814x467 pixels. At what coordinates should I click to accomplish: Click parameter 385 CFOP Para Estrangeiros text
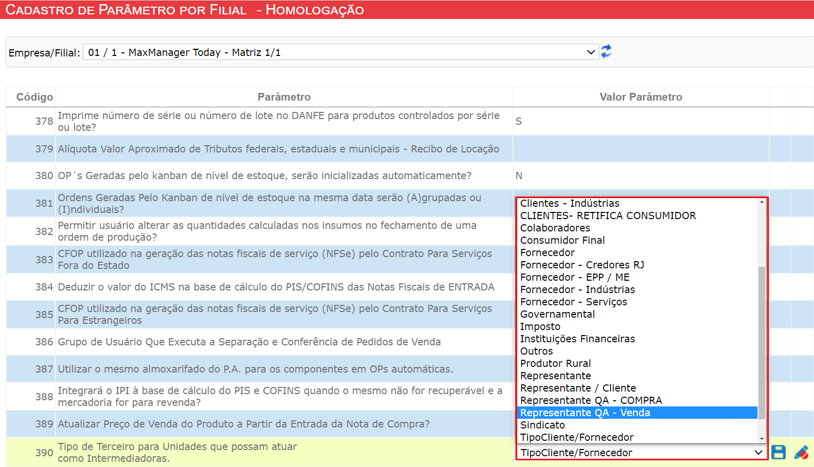pyautogui.click(x=275, y=314)
